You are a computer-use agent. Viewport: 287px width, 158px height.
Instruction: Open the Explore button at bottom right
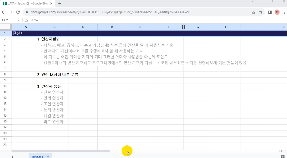pos(282,156)
